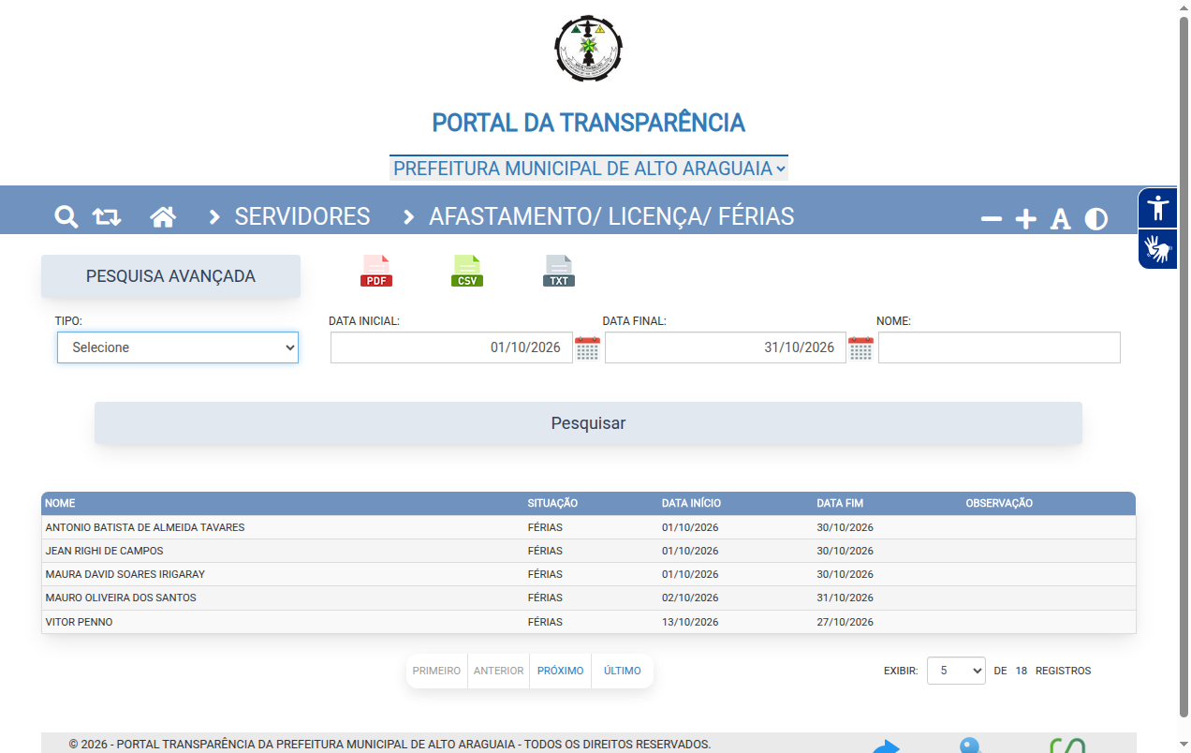Viewport: 1191px width, 753px height.
Task: Go to Próximo page
Action: click(561, 671)
